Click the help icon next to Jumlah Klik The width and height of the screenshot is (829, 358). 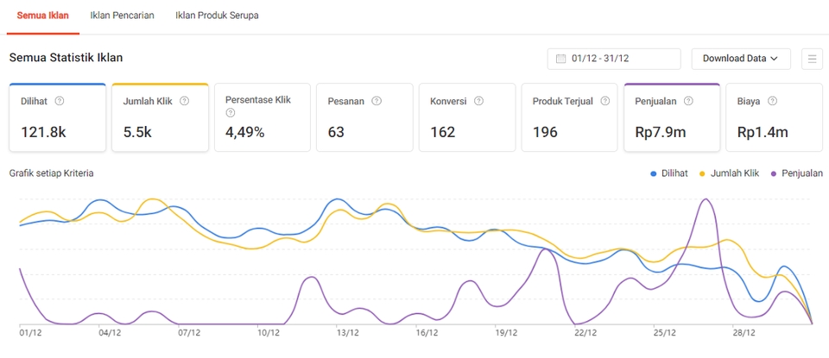tap(184, 101)
